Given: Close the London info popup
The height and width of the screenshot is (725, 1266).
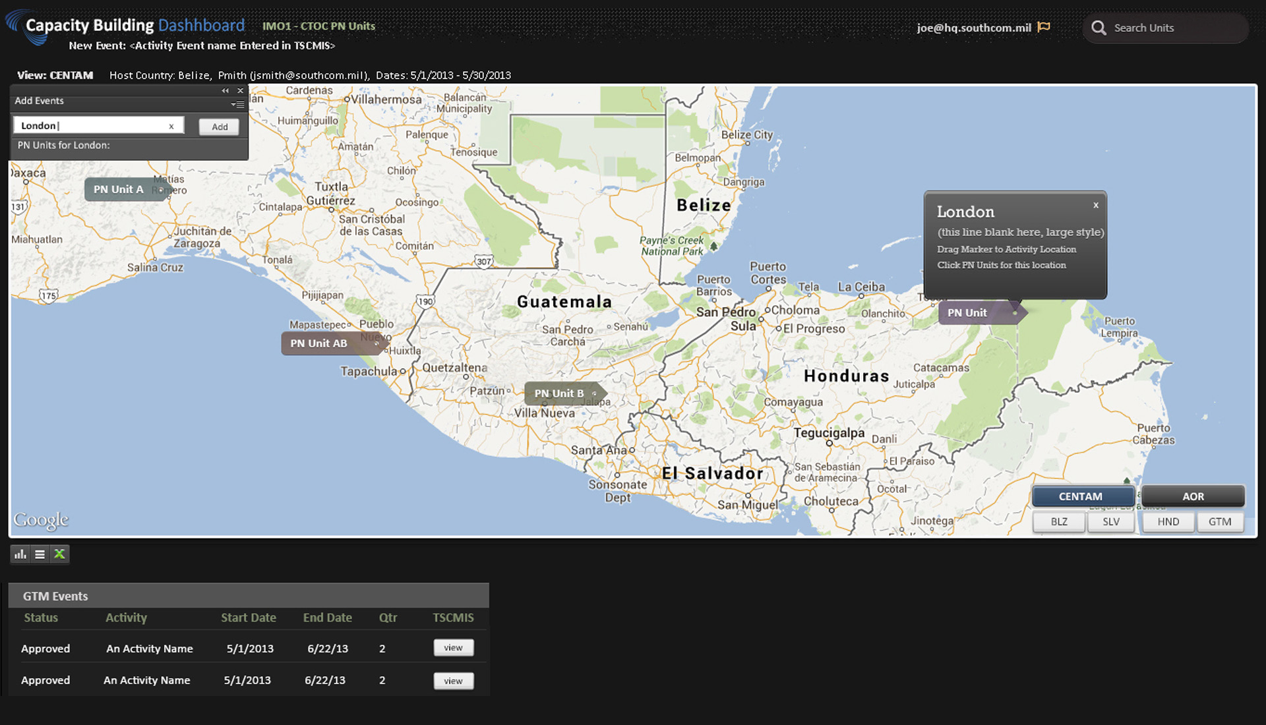Looking at the screenshot, I should click(x=1096, y=205).
